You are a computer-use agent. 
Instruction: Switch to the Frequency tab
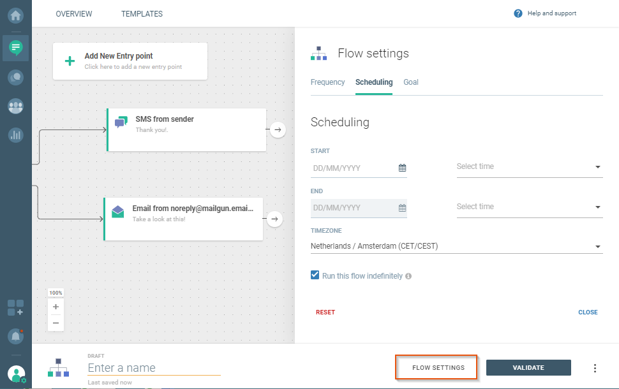(327, 82)
